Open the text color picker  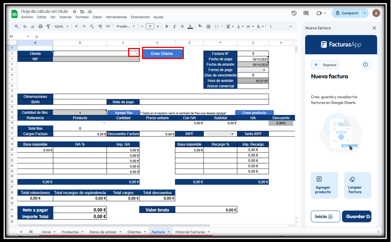click(x=190, y=26)
